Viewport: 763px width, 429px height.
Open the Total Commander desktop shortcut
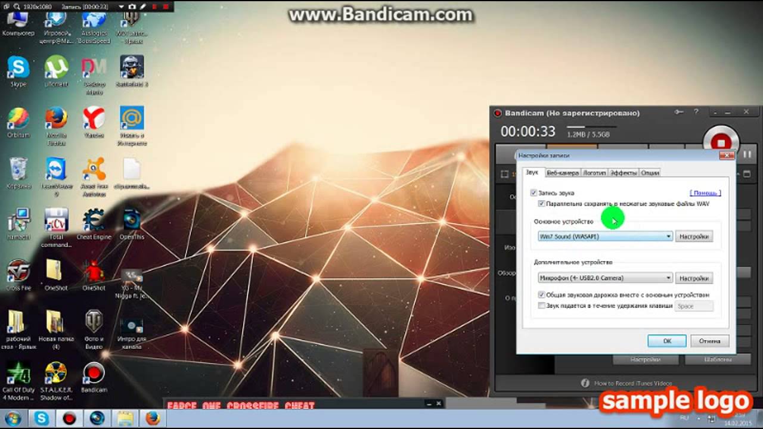click(x=56, y=228)
